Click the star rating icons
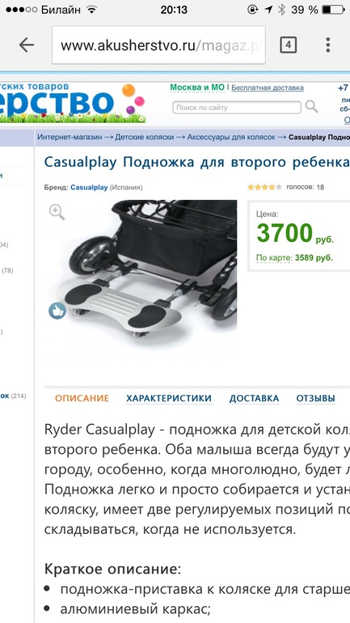The image size is (350, 623). point(264,187)
